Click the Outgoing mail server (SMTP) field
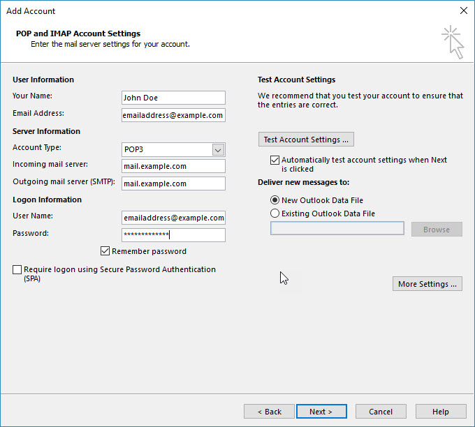 point(173,183)
